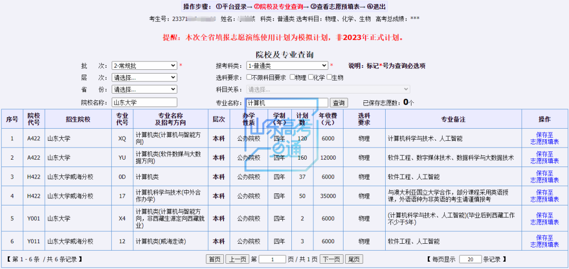Click 院校及专业查询 step in the top navigation

tap(278, 7)
